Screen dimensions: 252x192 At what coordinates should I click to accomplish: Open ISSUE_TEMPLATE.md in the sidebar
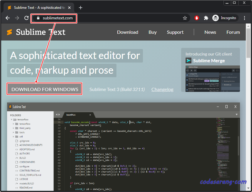click(30, 175)
